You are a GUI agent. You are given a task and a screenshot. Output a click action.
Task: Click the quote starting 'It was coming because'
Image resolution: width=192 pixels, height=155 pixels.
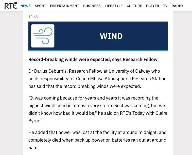pyautogui.click(x=98, y=109)
